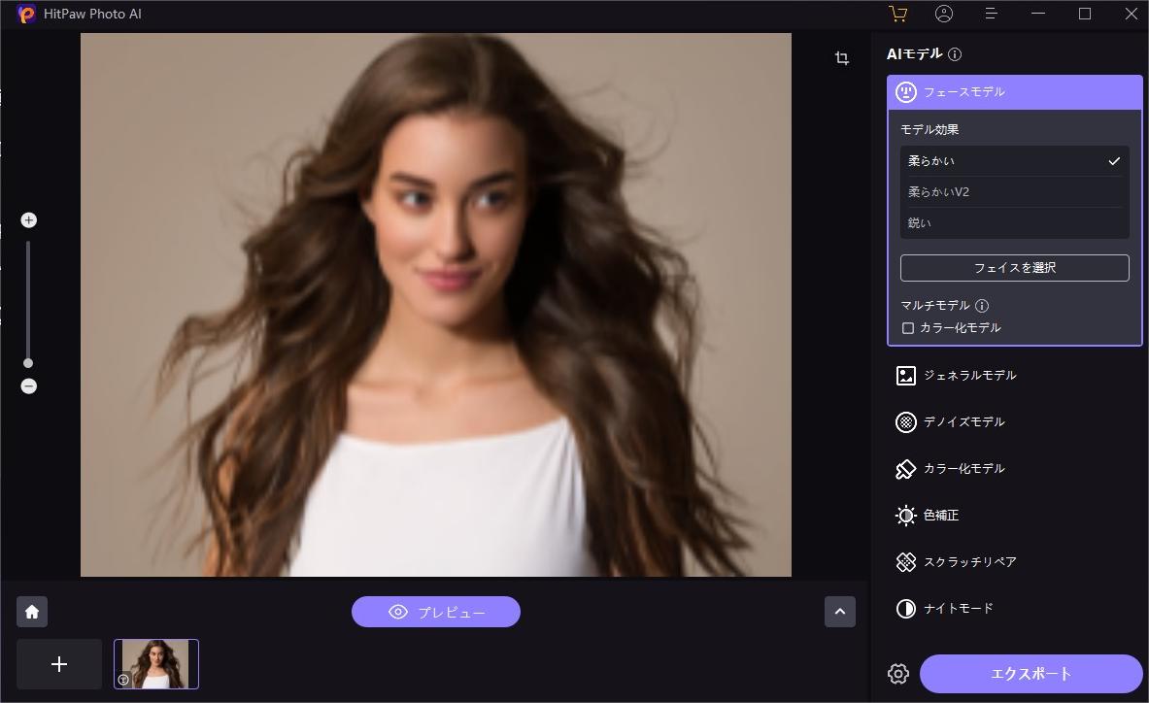Select the loaded photo thumbnail at bottom

tap(156, 663)
